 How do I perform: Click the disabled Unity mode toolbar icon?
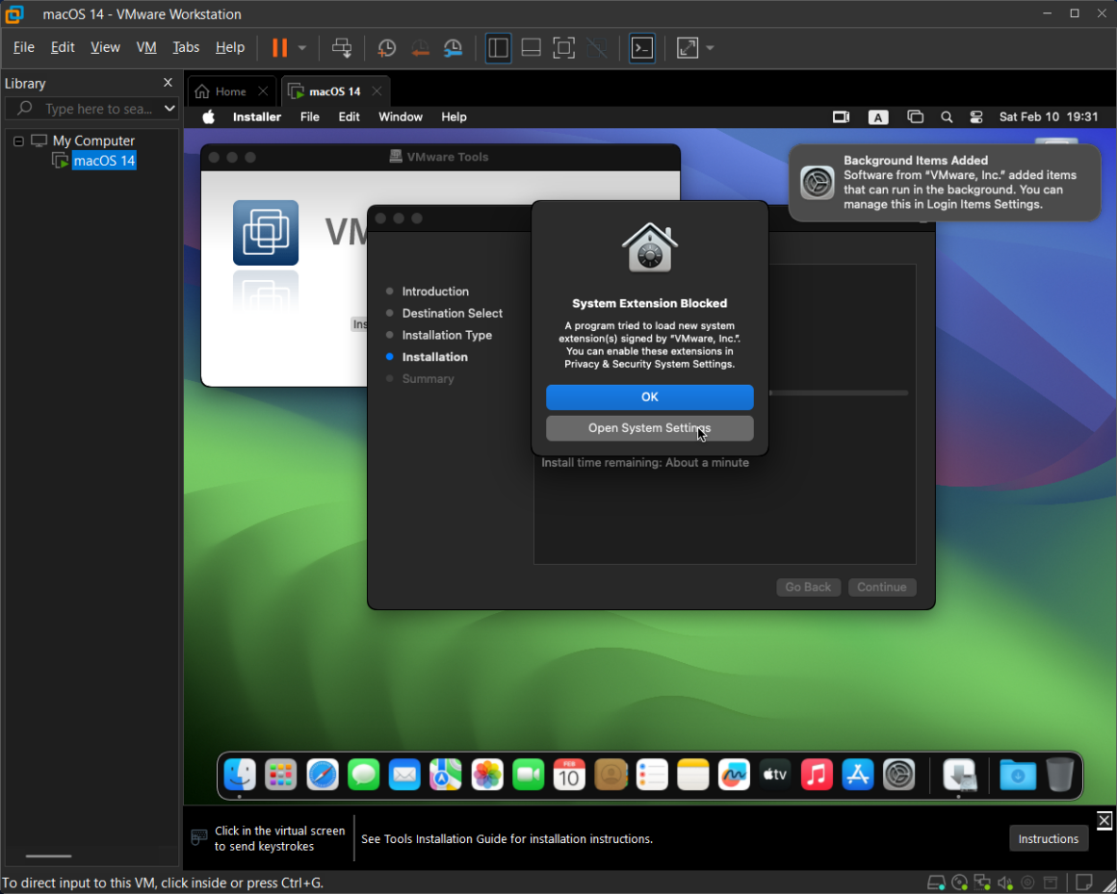pos(597,48)
